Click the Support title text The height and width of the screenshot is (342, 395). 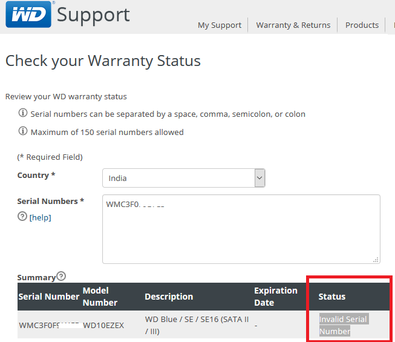[x=93, y=15]
